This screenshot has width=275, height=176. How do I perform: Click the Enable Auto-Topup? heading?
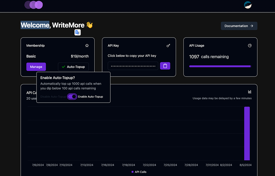[57, 78]
